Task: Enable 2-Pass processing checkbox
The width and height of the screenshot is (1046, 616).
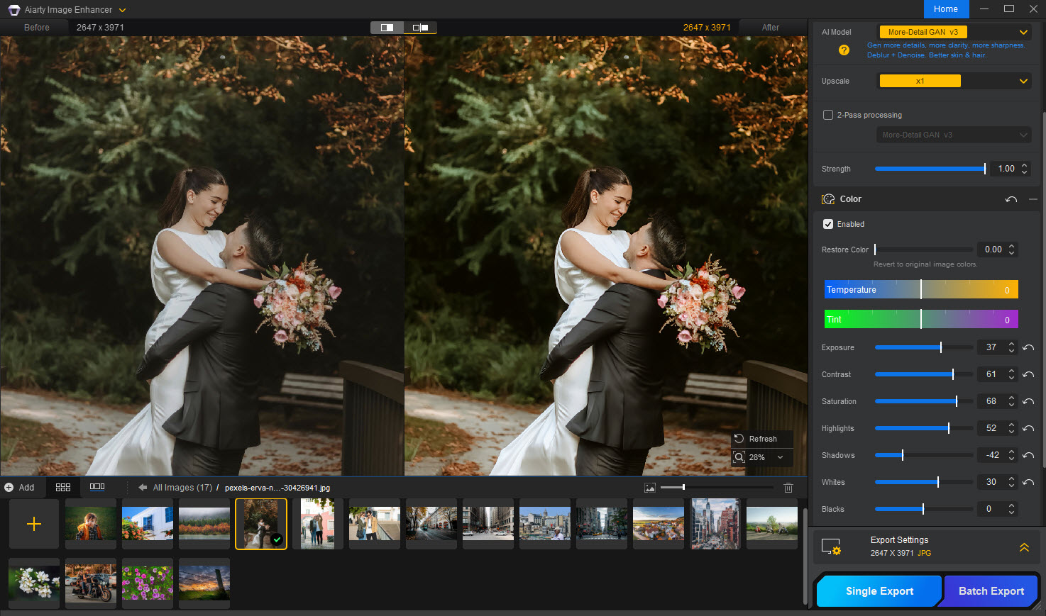Action: coord(828,115)
